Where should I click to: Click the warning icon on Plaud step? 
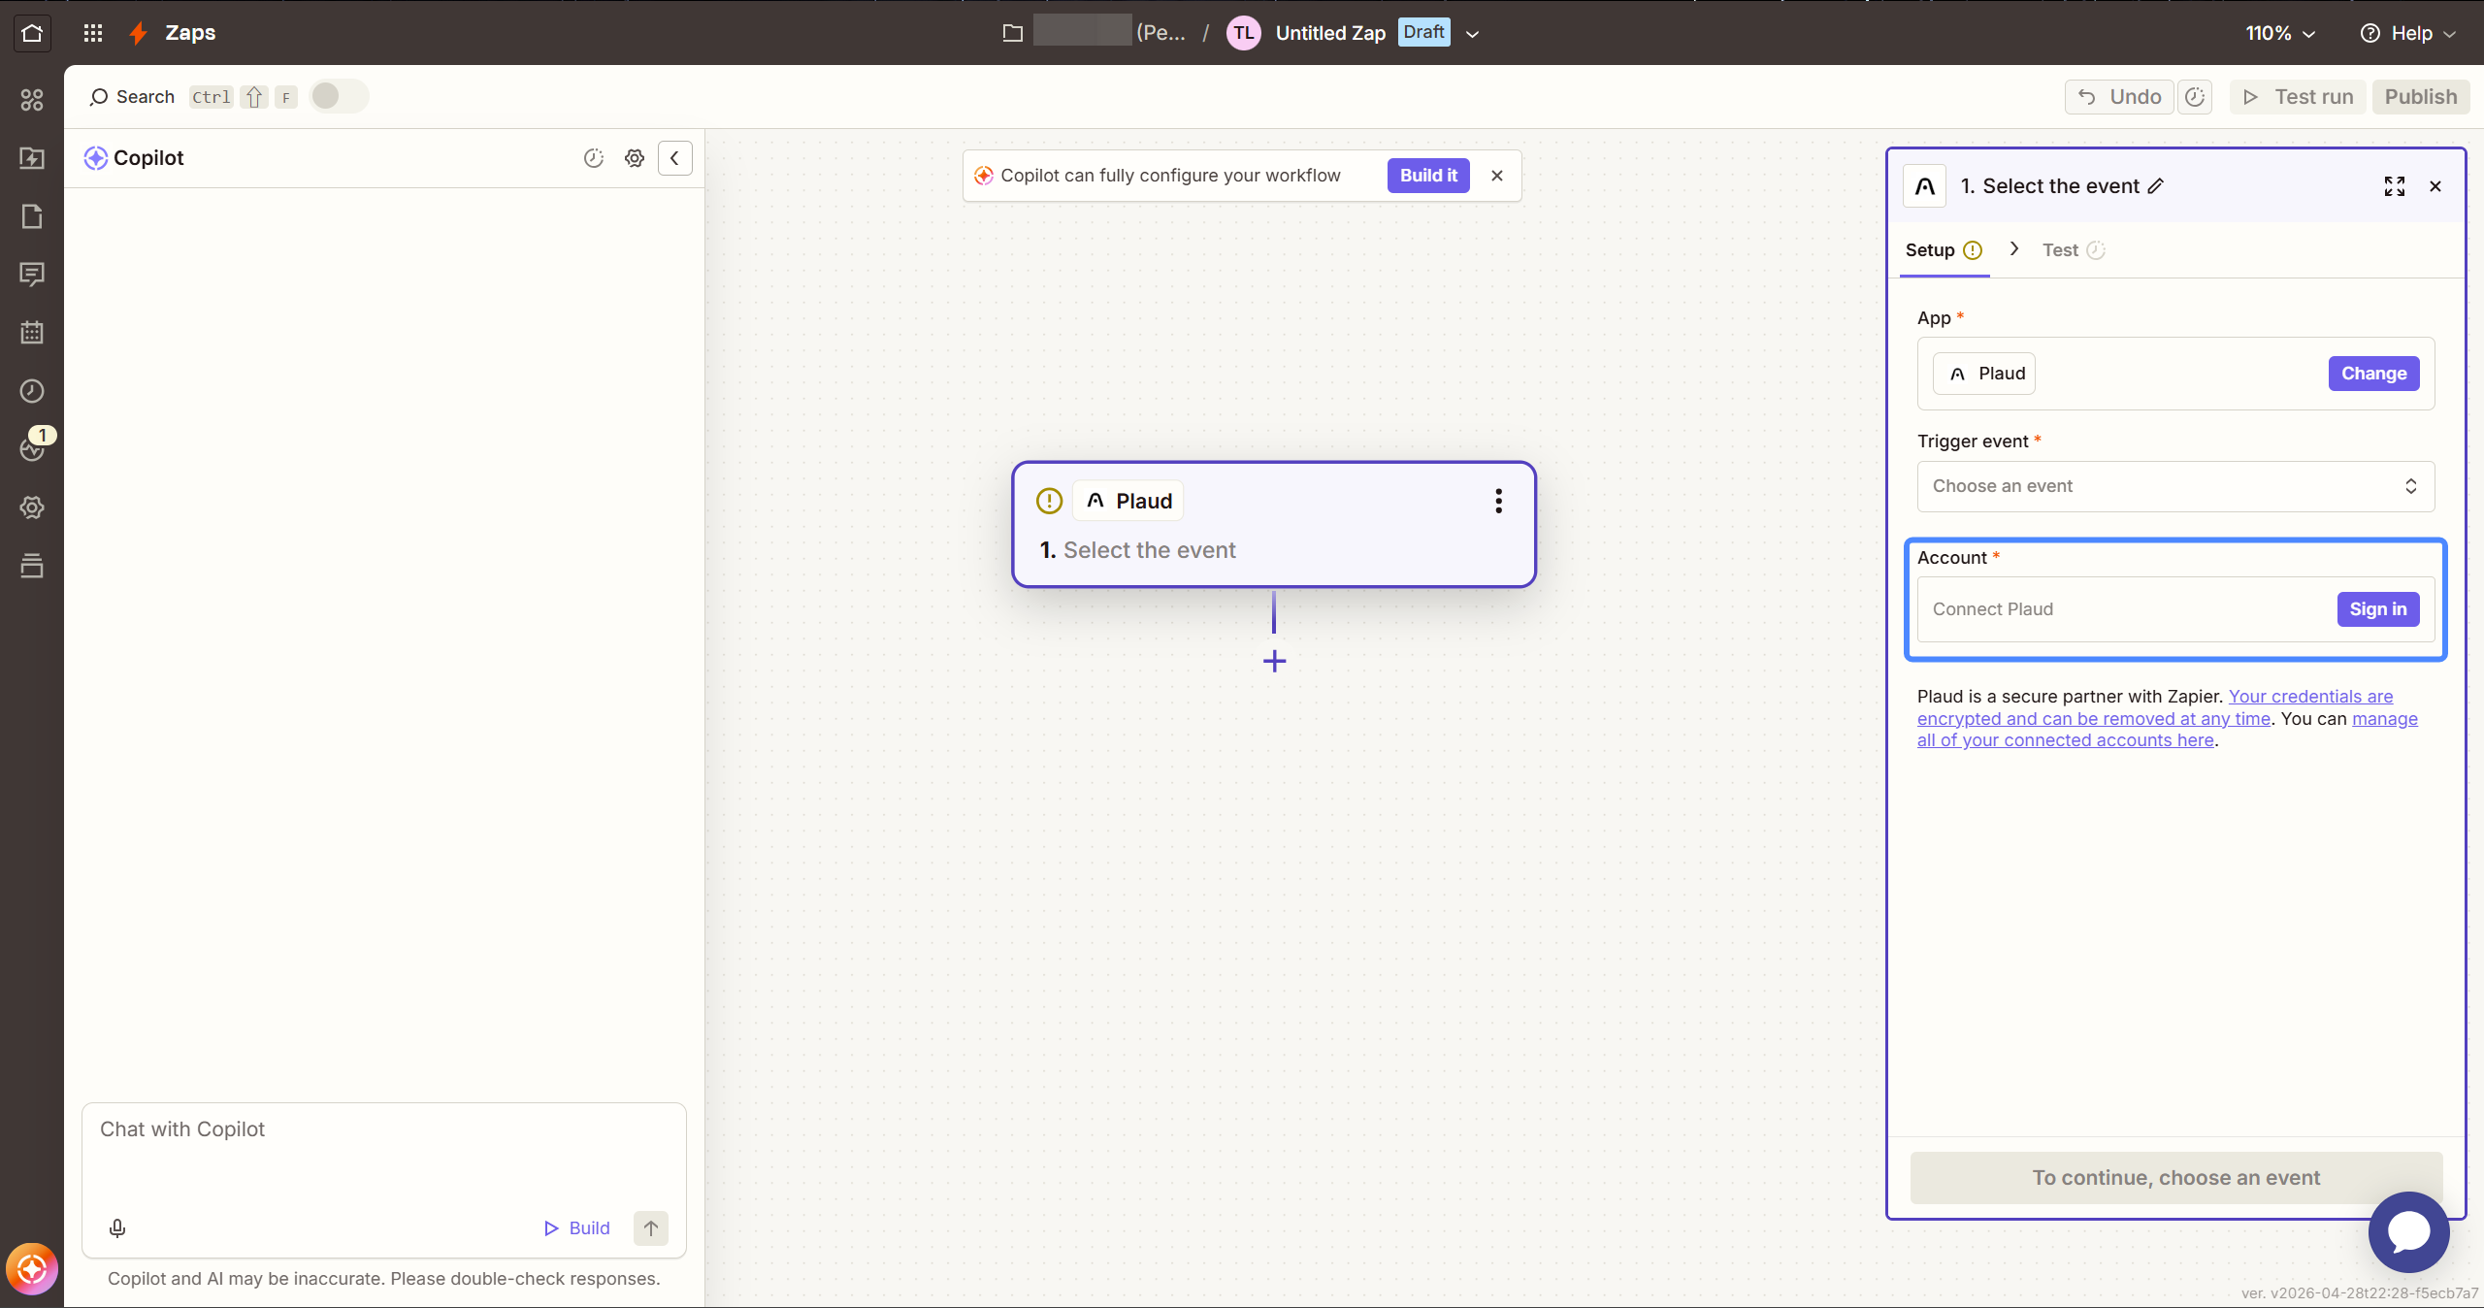pyautogui.click(x=1049, y=501)
